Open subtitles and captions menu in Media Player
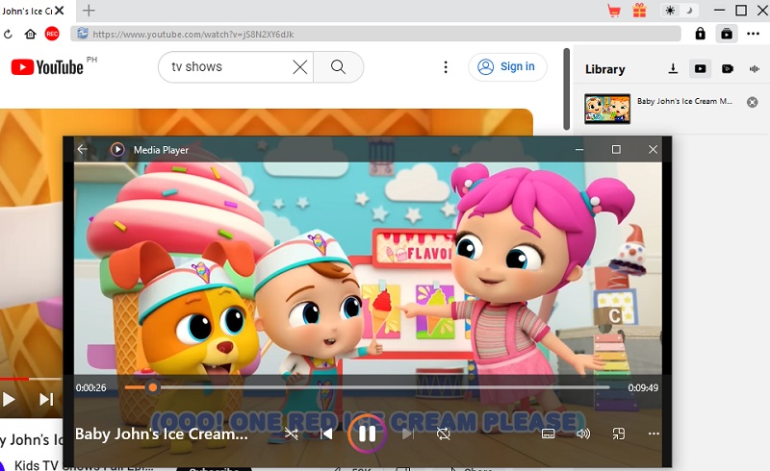This screenshot has height=471, width=770. click(548, 434)
